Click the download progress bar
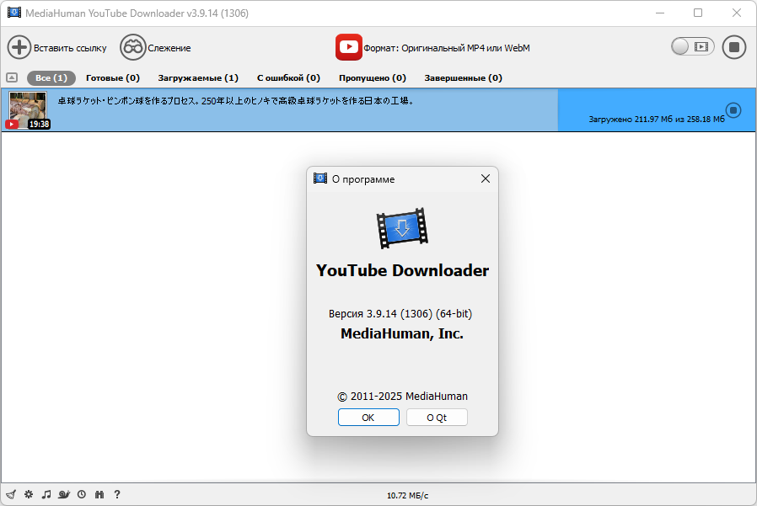 378,110
